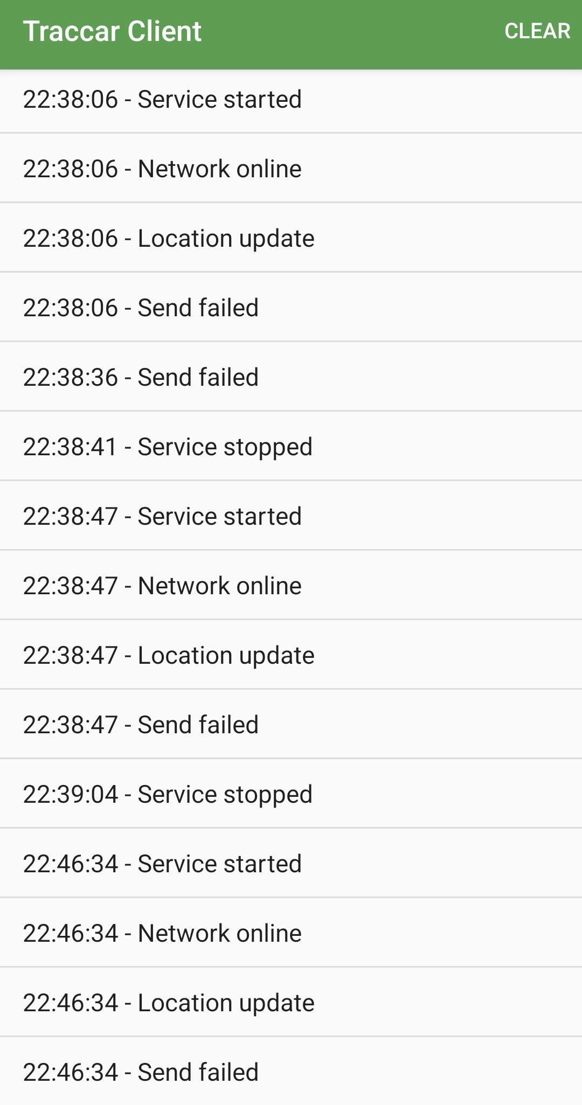Viewport: 582px width, 1105px height.
Task: Tap the Traccar Client title
Action: point(113,31)
